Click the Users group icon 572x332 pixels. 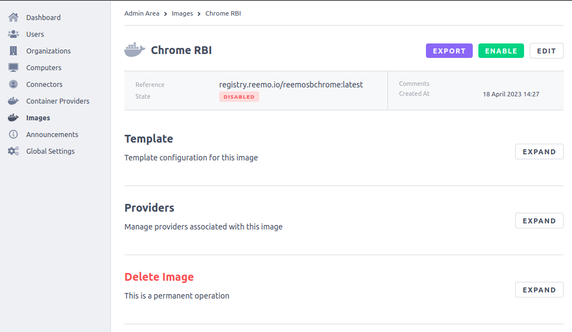click(13, 34)
